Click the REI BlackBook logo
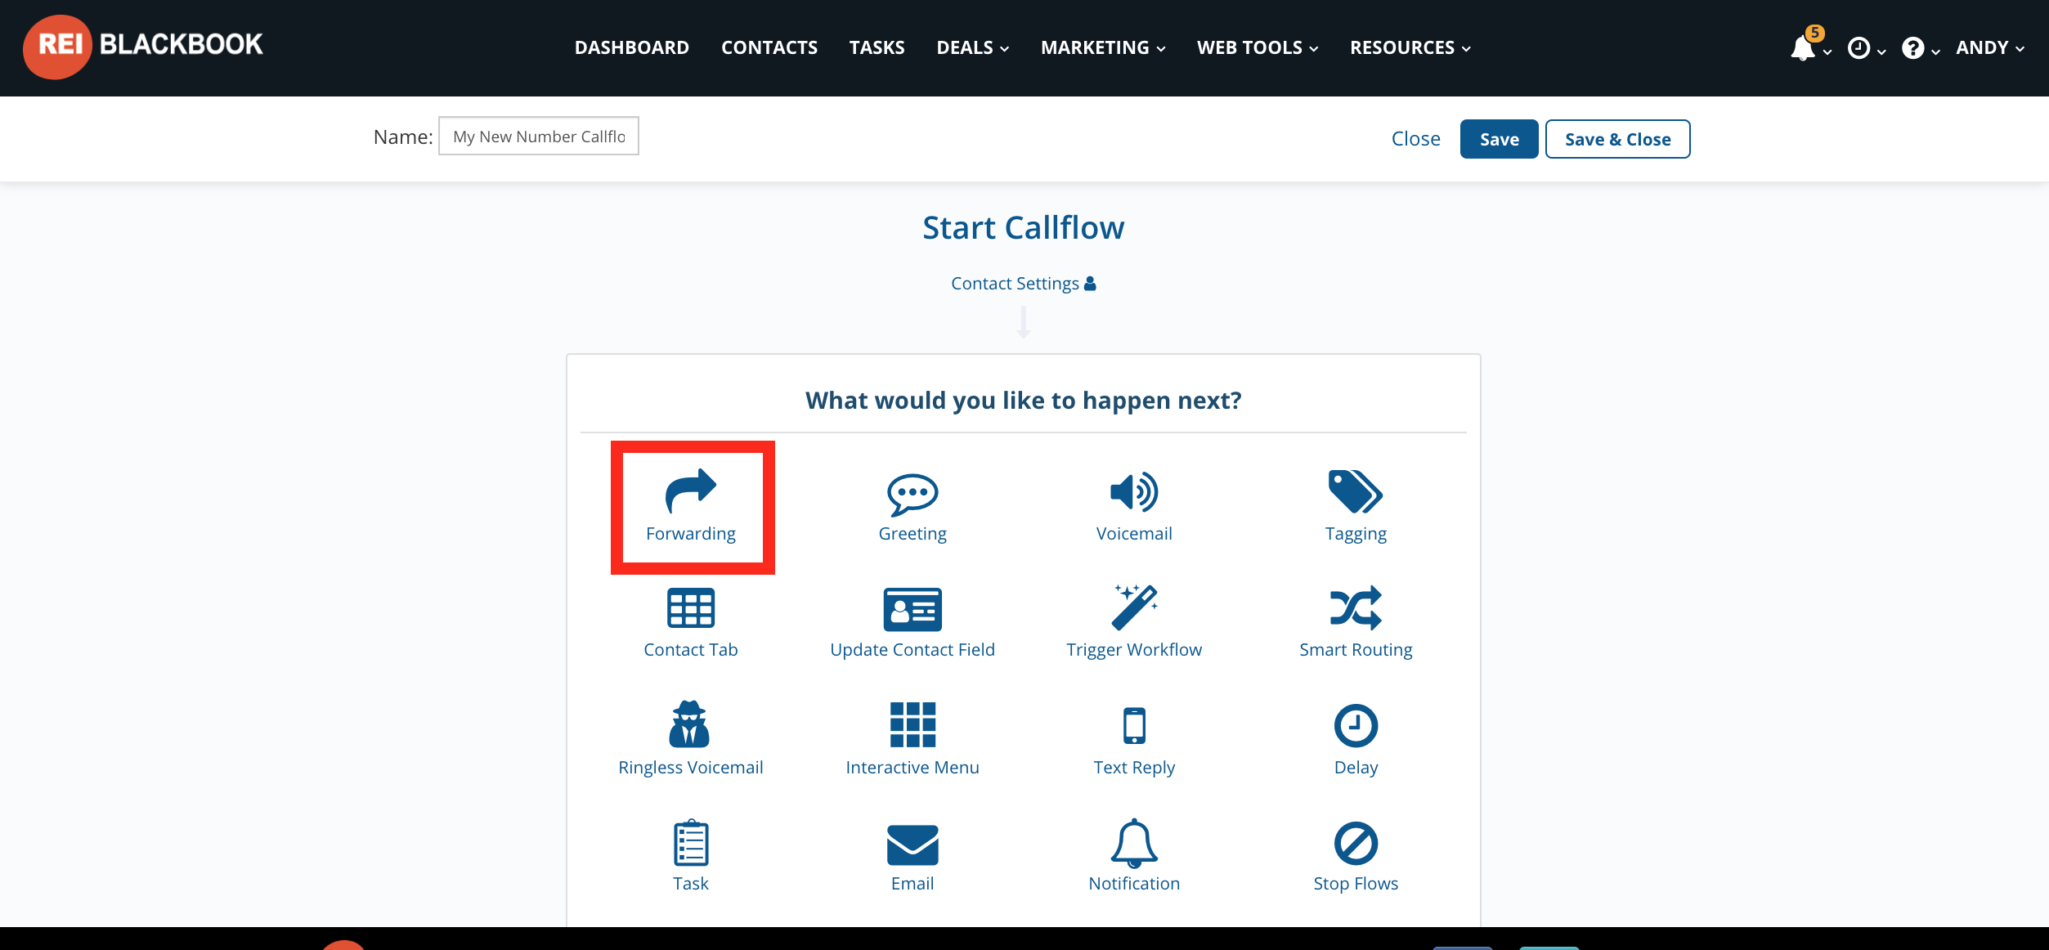Viewport: 2049px width, 950px height. (143, 46)
